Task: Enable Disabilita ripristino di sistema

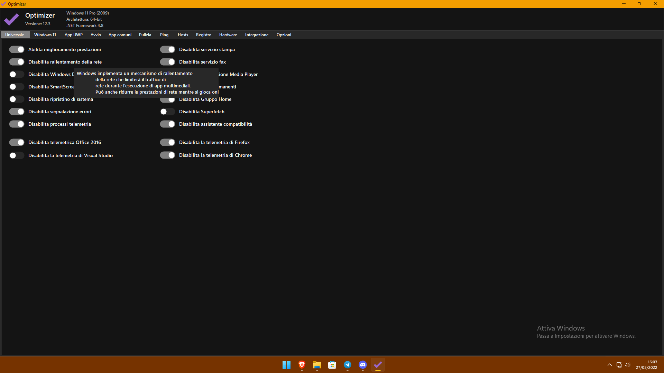Action: [x=17, y=99]
